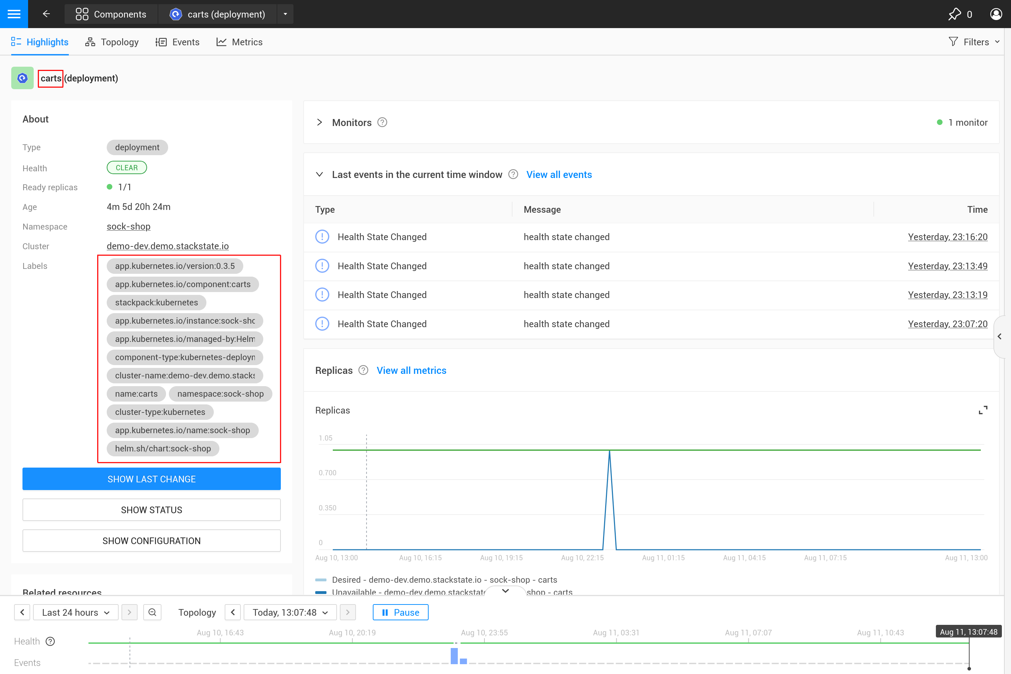Image resolution: width=1011 pixels, height=674 pixels.
Task: Click View all events link
Action: (x=559, y=174)
